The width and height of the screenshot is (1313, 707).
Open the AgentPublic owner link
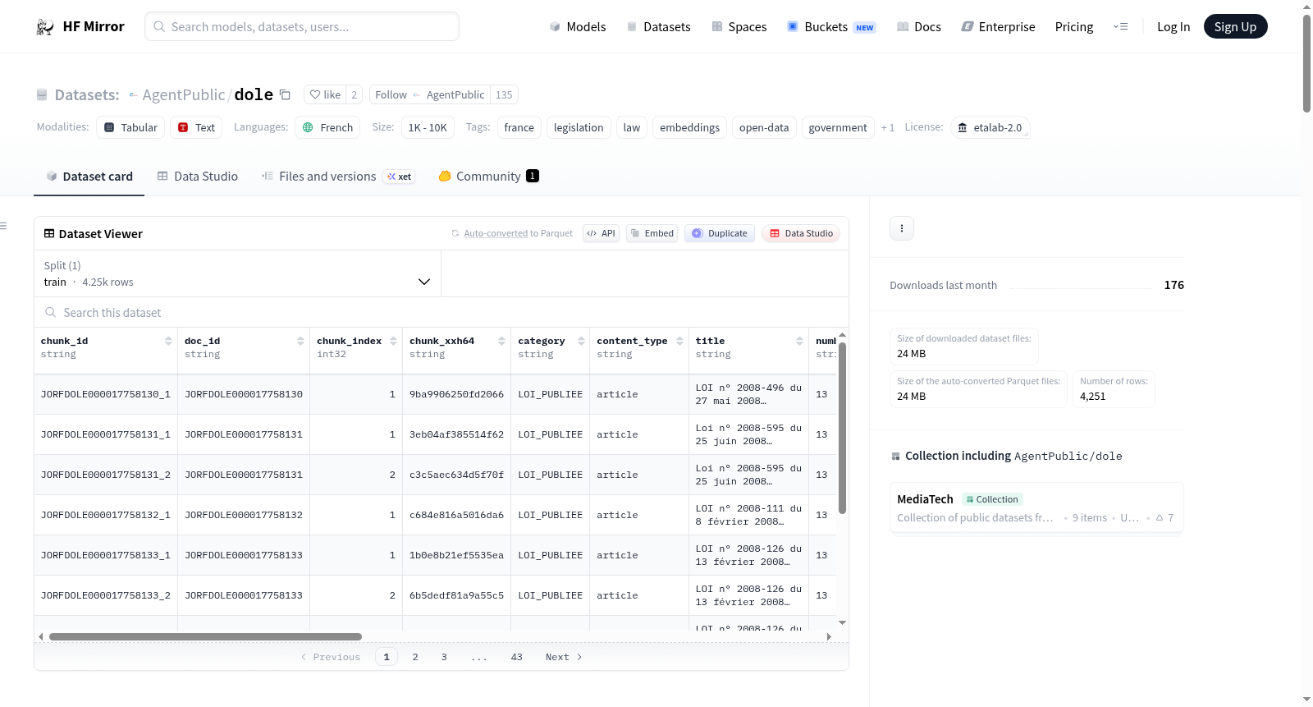[x=184, y=94]
